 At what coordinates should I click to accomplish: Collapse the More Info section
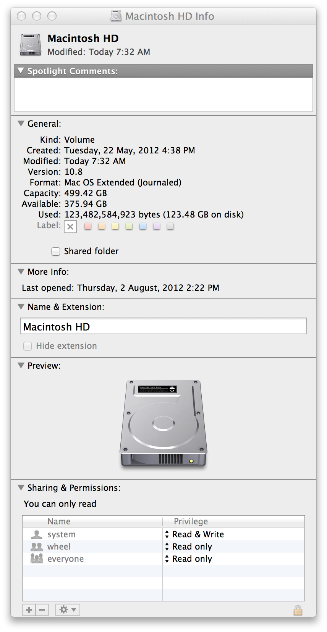[x=21, y=271]
